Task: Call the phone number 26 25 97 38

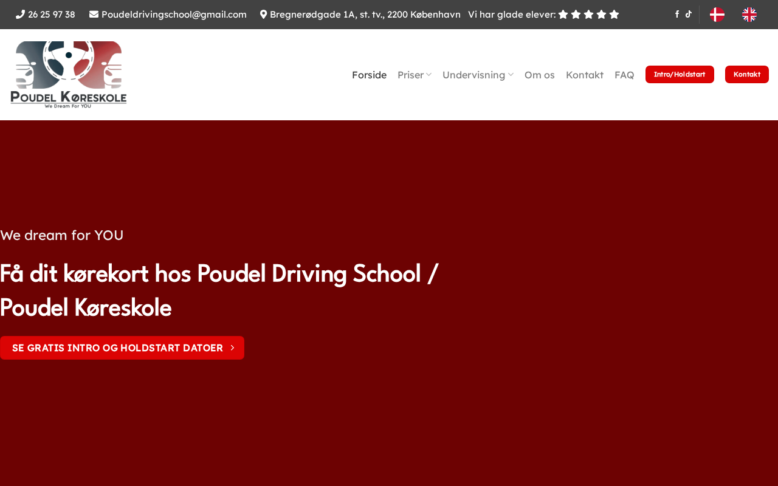Action: pos(52,15)
